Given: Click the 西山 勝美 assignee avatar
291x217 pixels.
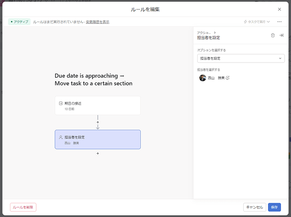Looking at the screenshot, I should tap(202, 78).
